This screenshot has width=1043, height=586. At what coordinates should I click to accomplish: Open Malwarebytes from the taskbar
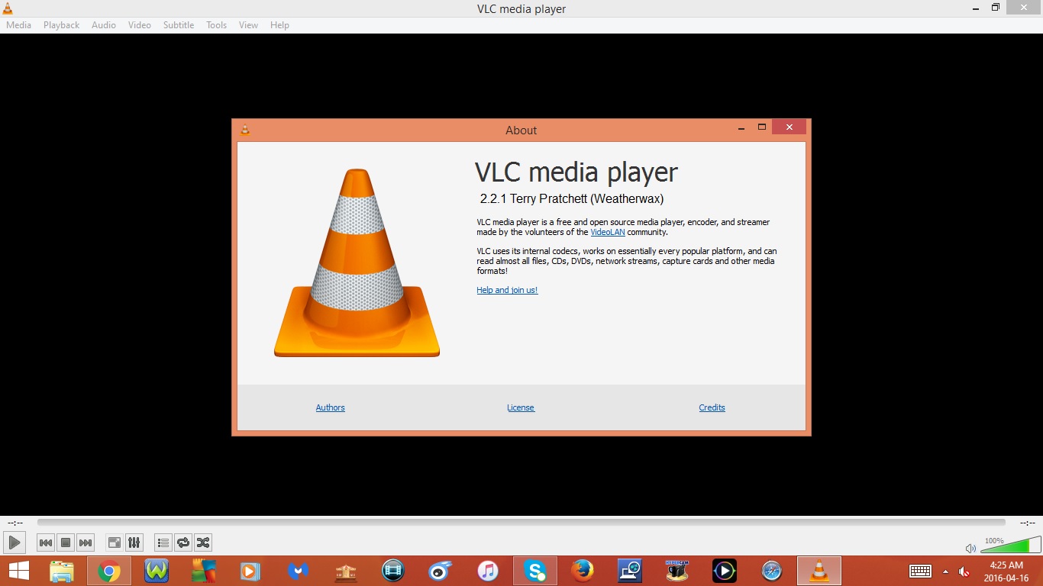point(298,571)
